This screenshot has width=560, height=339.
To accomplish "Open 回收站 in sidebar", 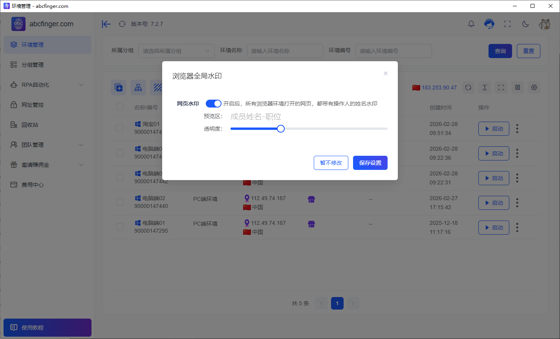I will [48, 125].
